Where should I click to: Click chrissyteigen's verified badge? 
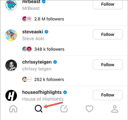click(x=55, y=62)
